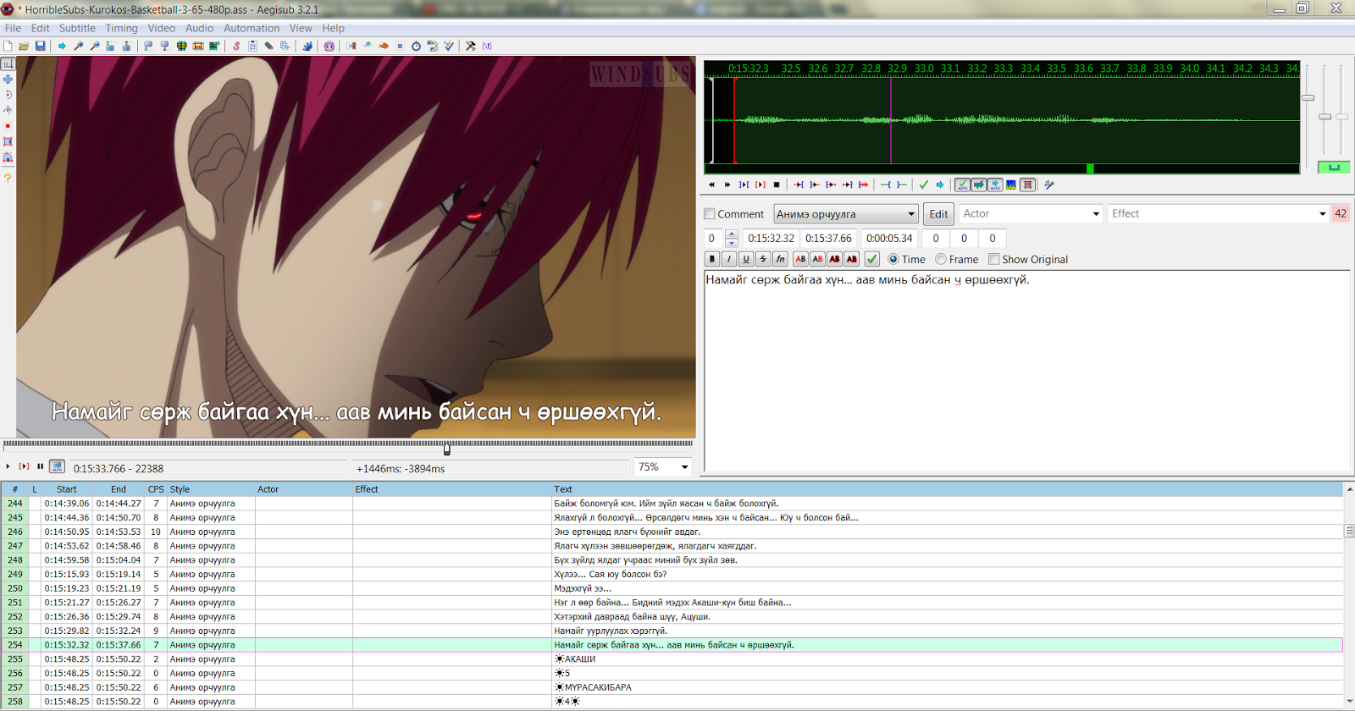
Task: Toggle video auto-scroll next to pause button
Action: pyautogui.click(x=57, y=466)
